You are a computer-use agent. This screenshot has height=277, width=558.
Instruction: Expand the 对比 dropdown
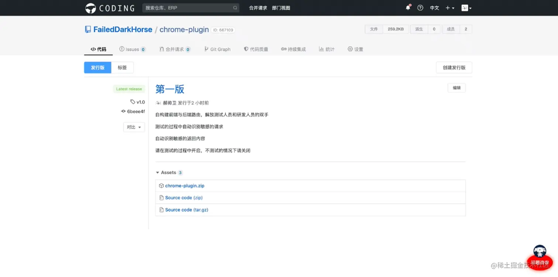134,127
